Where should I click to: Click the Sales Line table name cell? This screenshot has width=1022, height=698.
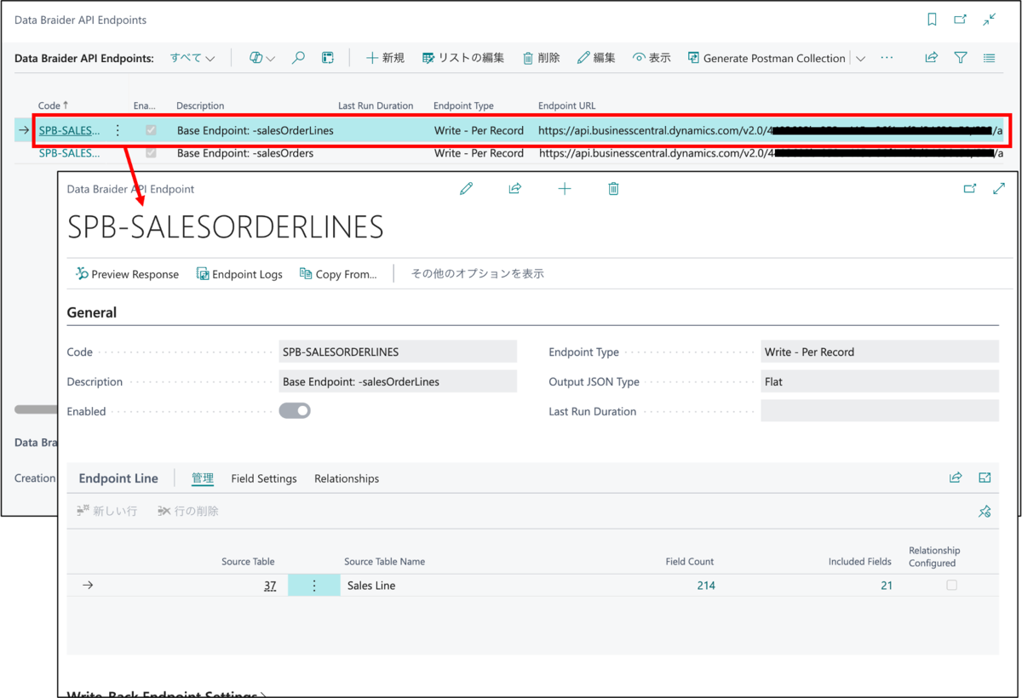point(371,586)
